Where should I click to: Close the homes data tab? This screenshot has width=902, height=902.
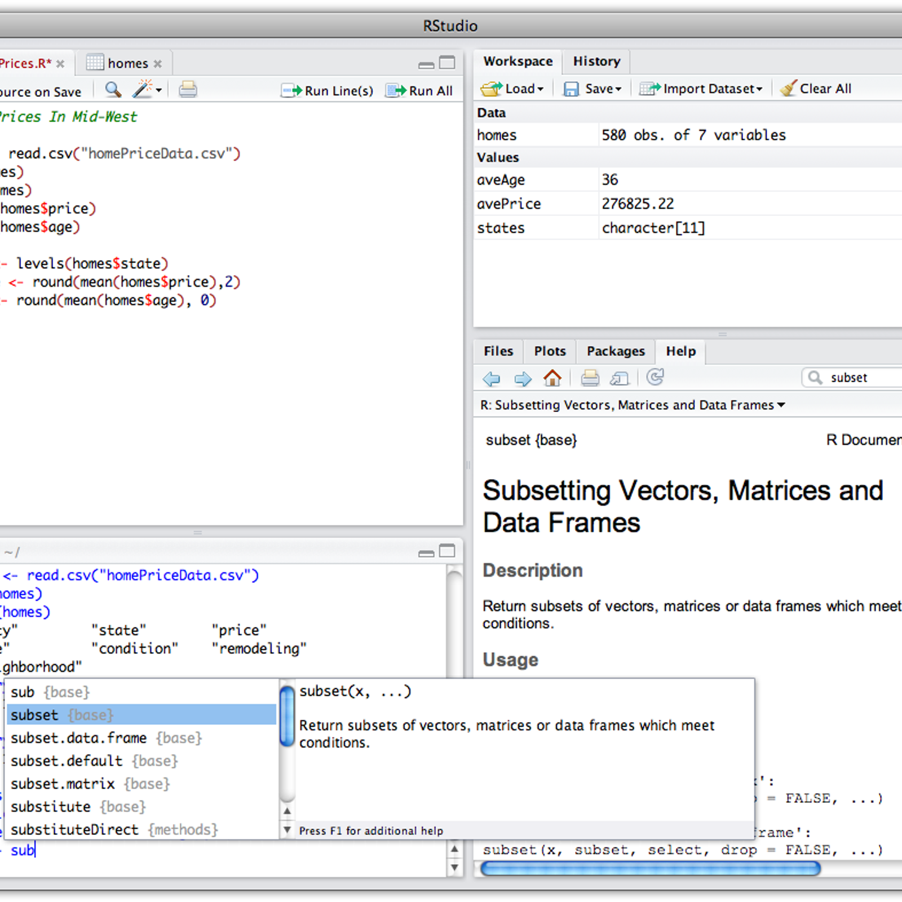click(158, 64)
